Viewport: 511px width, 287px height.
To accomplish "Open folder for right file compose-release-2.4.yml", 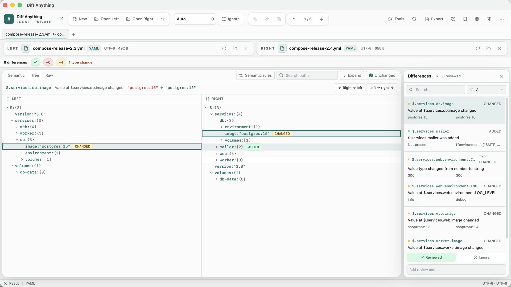I will click(x=488, y=48).
